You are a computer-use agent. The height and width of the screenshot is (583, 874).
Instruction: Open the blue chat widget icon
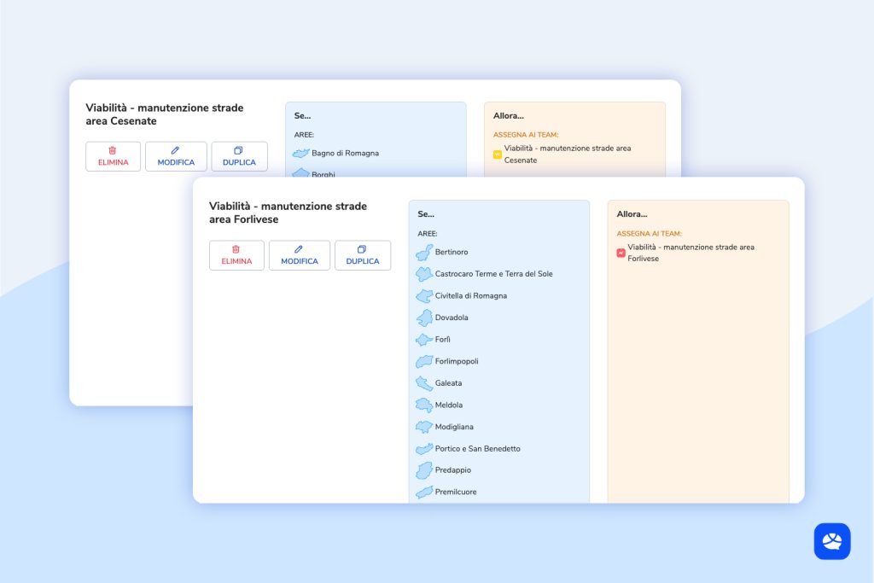click(832, 541)
